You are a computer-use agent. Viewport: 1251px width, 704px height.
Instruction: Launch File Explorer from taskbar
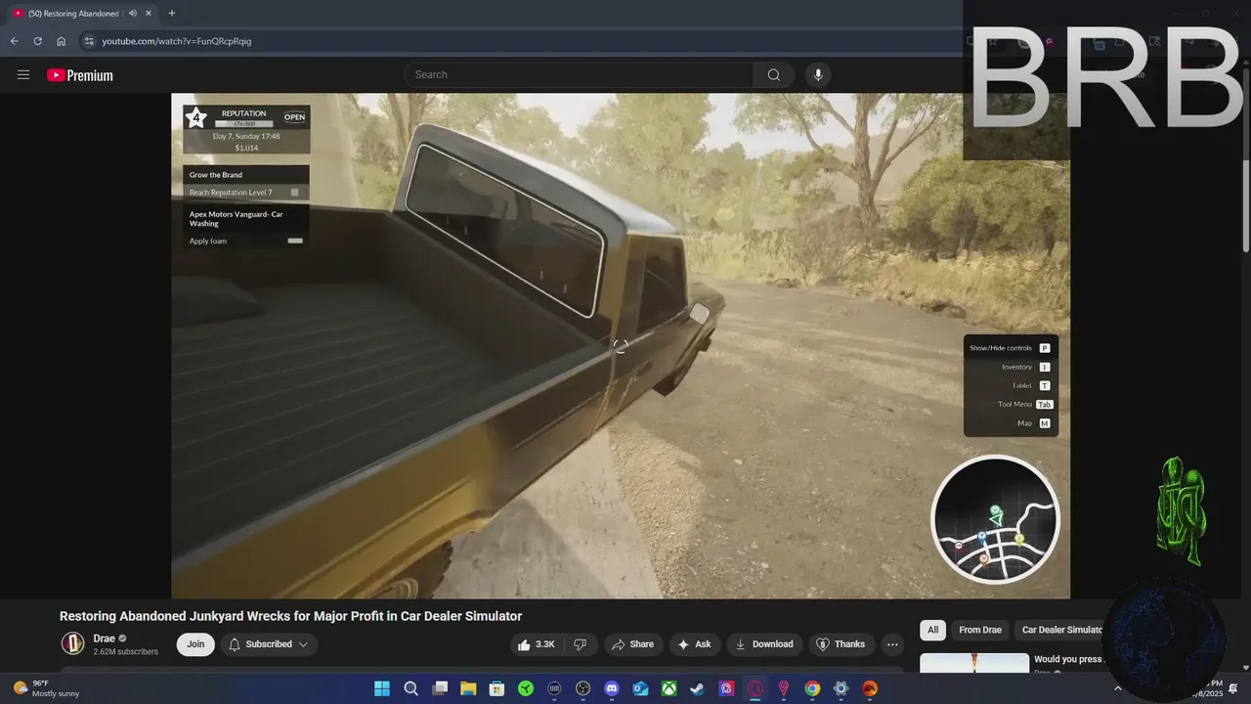pyautogui.click(x=468, y=688)
